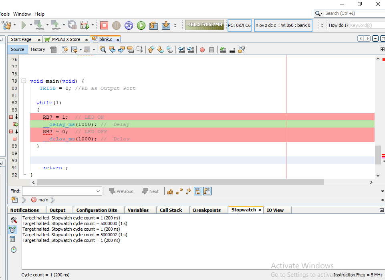Toggle Rectangular Selection icon
Viewport: 385px width, 280px height.
tap(140, 50)
